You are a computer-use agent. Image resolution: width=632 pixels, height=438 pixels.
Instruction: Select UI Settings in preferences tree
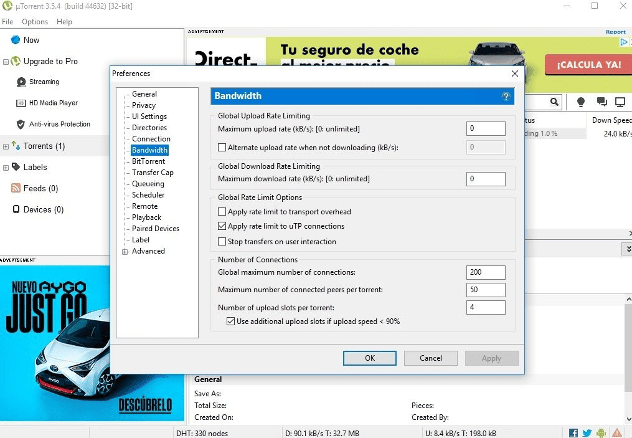click(149, 117)
